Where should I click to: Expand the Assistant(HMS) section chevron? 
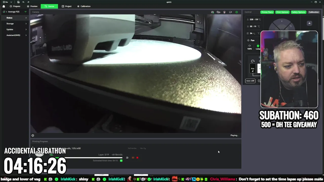pos(26,35)
